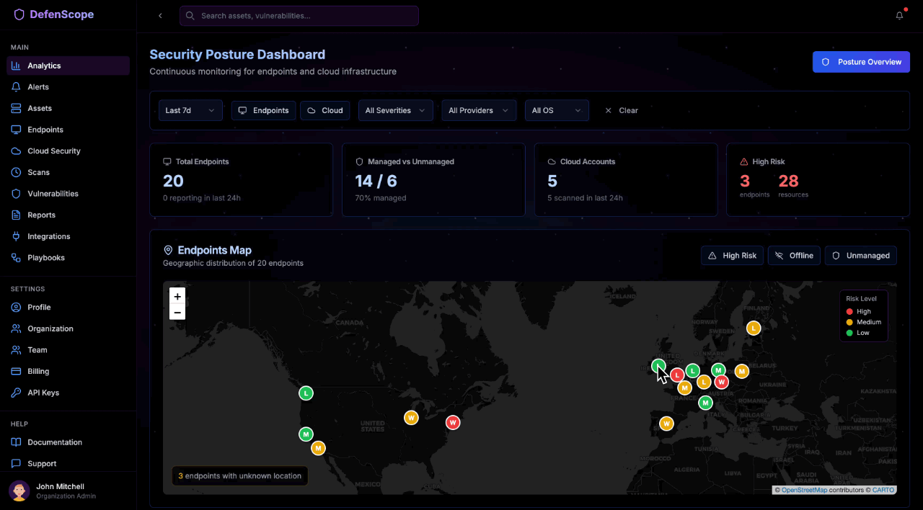Open the All Providers dropdown

tap(479, 110)
